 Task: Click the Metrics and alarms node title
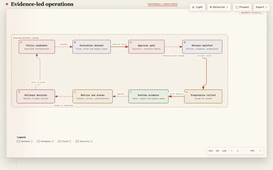coord(93,95)
